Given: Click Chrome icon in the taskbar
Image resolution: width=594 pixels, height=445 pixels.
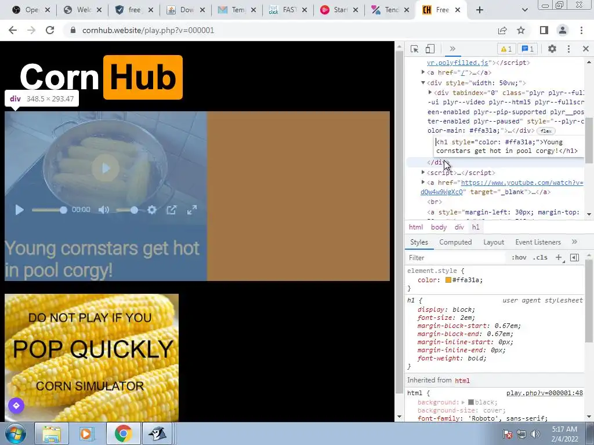Looking at the screenshot, I should (x=123, y=433).
